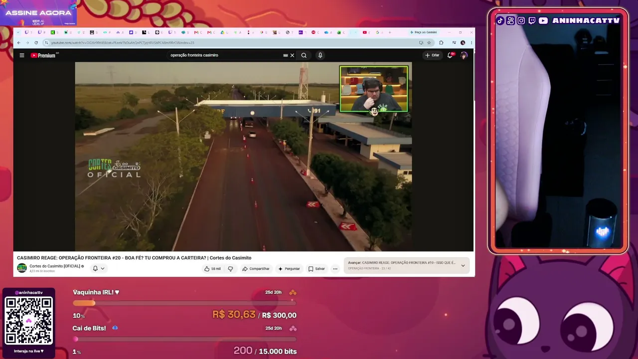Image resolution: width=638 pixels, height=359 pixels.
Task: Click the Criar button
Action: (x=432, y=55)
